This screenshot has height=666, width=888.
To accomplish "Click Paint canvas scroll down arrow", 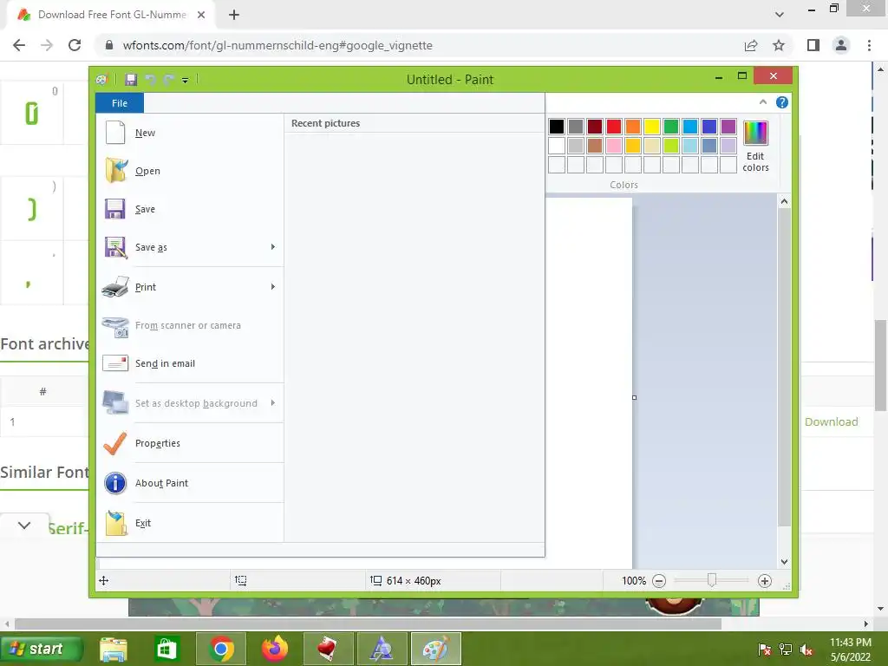I will (x=784, y=562).
